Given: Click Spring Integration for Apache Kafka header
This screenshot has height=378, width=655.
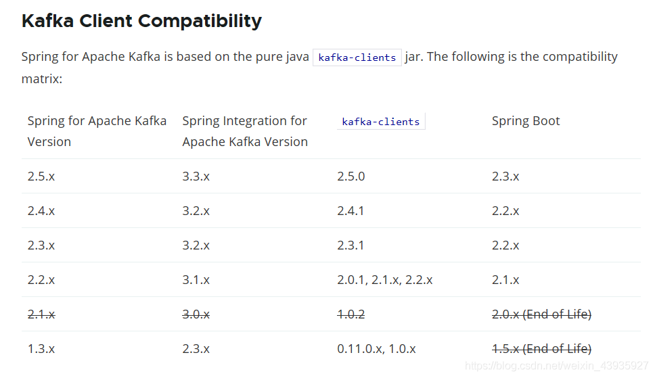Looking at the screenshot, I should click(x=245, y=131).
